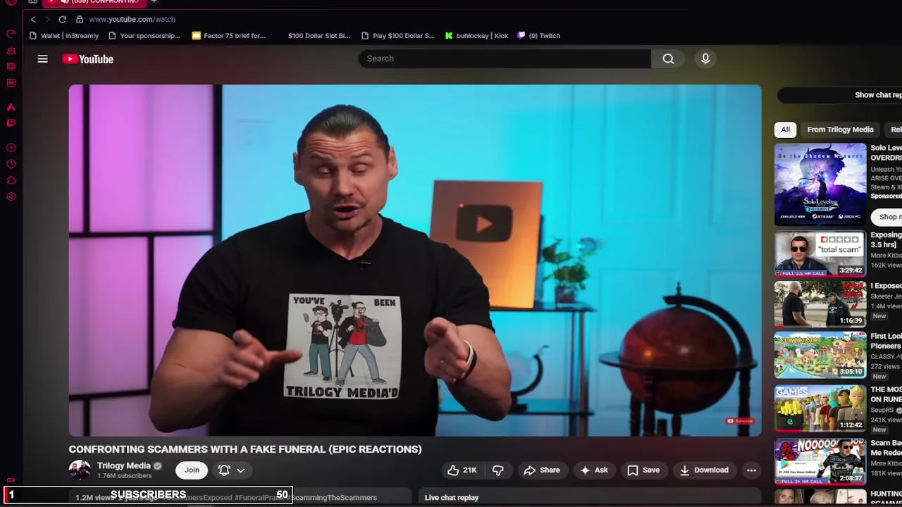Dislike the video with the thumbs down

(498, 470)
